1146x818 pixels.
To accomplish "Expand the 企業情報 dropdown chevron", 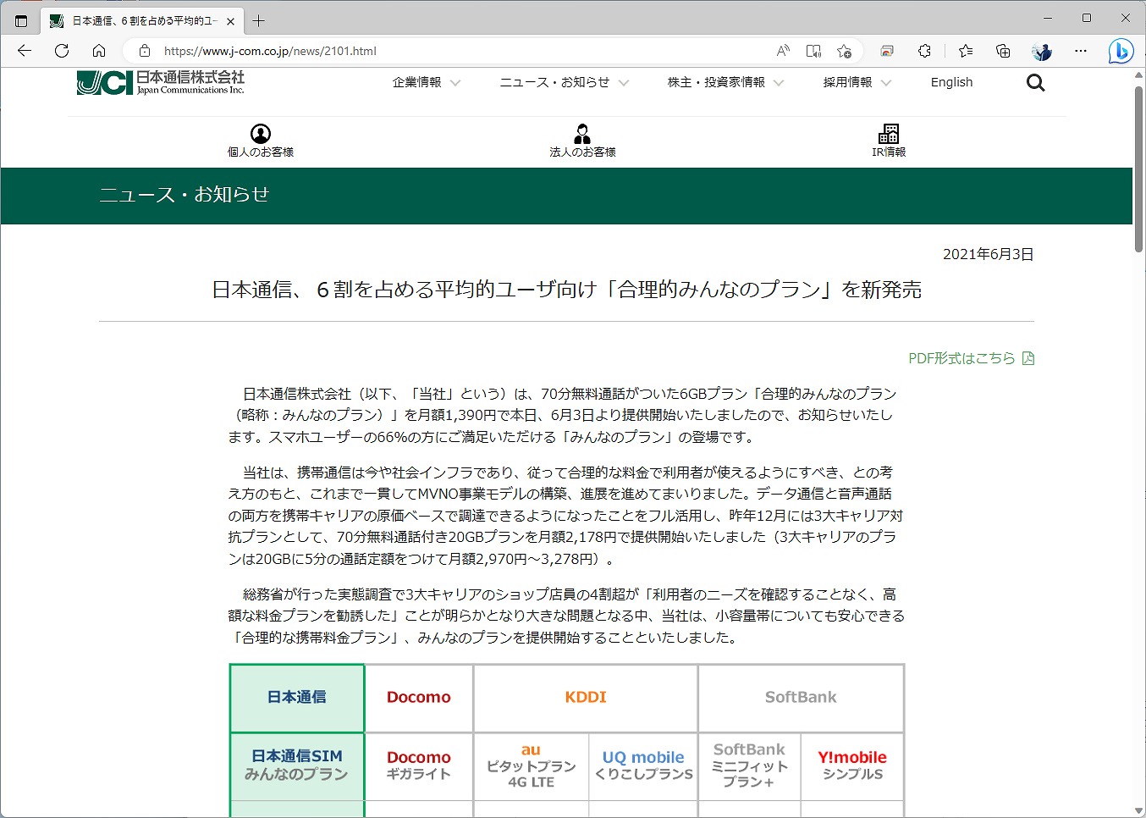I will click(455, 83).
